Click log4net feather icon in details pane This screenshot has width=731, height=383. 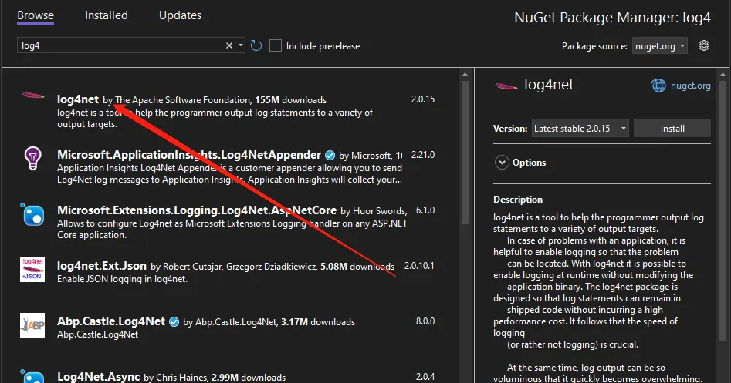click(x=506, y=86)
